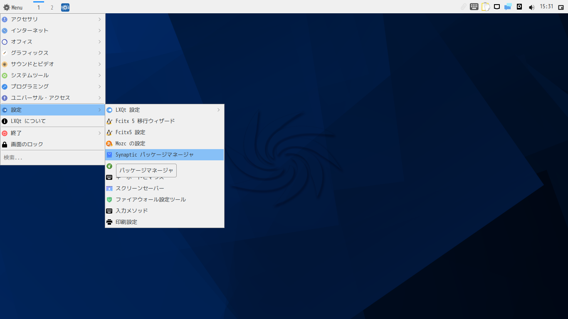This screenshot has height=319, width=568.
Task: Expand the インターネット submenu arrow
Action: click(x=100, y=30)
